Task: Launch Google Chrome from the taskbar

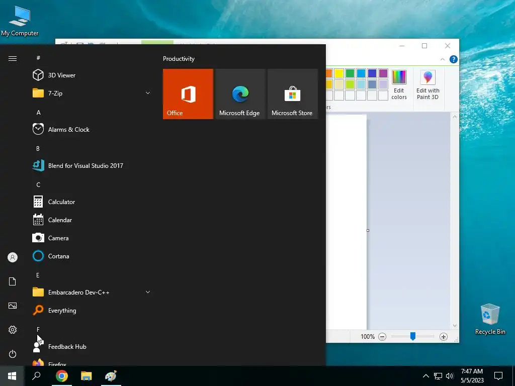Action: 62,376
